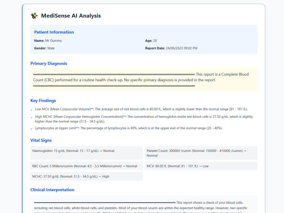Click the Patient Information heading
This screenshot has height=213, width=284.
[54, 32]
